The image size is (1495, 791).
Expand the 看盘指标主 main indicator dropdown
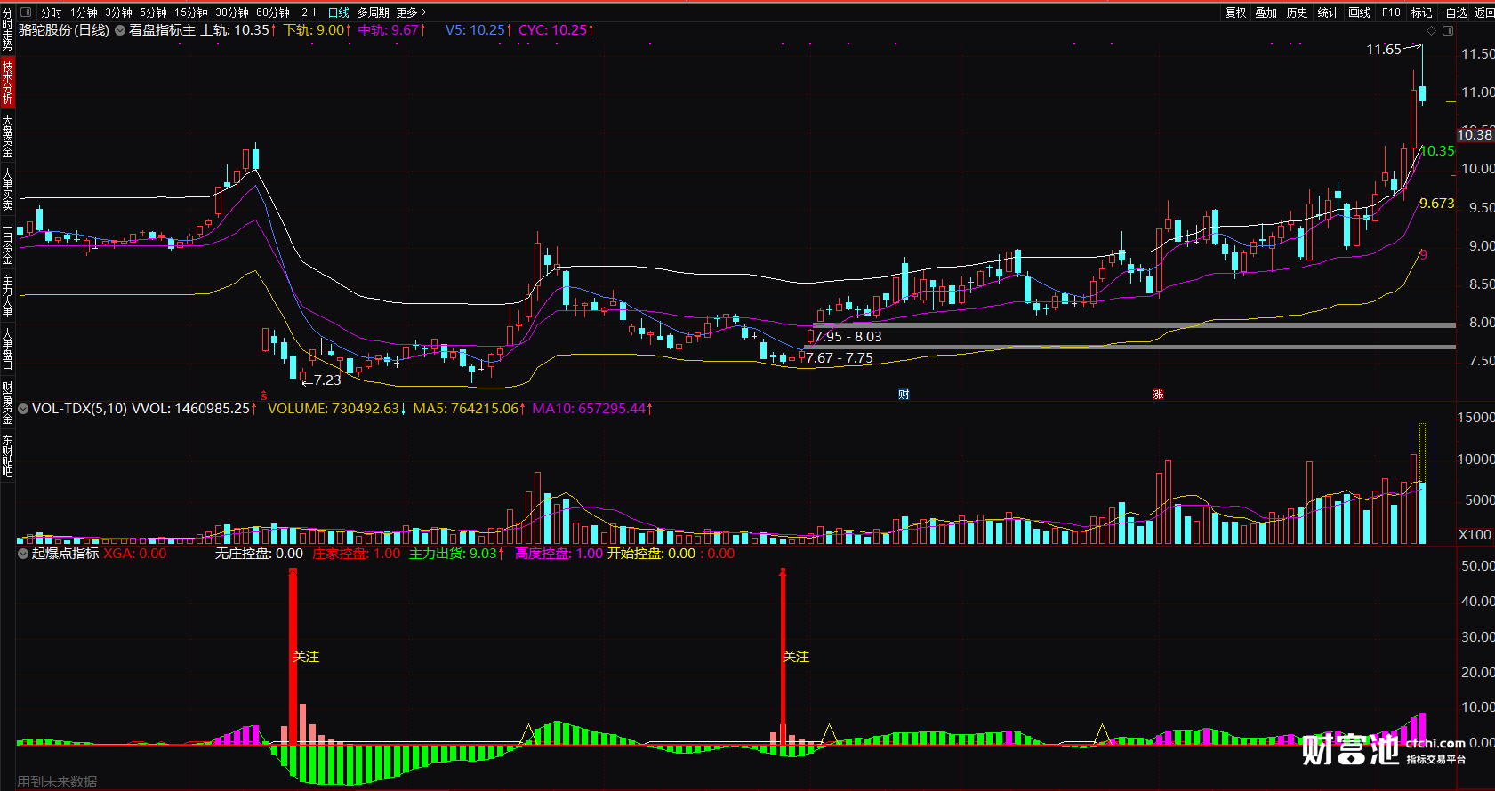tap(120, 30)
